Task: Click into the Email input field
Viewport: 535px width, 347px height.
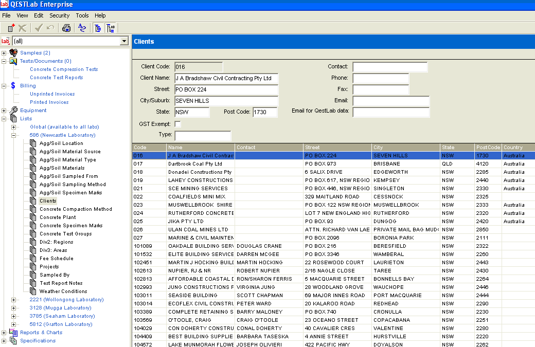Action: tap(390, 101)
